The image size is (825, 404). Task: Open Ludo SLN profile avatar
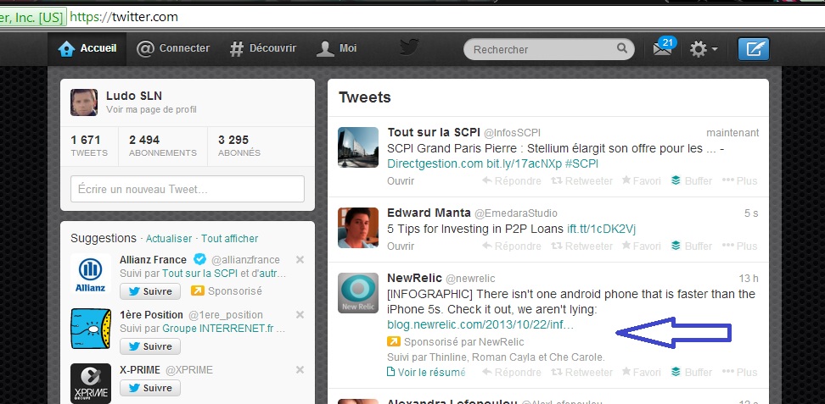pos(84,102)
